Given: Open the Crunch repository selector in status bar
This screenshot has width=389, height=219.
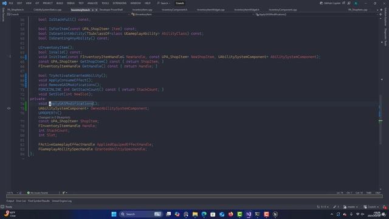Looking at the screenshot, I should tap(371, 207).
